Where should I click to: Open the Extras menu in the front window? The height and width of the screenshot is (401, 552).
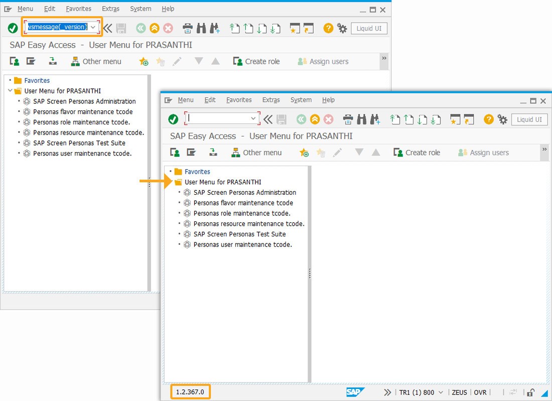(x=271, y=100)
